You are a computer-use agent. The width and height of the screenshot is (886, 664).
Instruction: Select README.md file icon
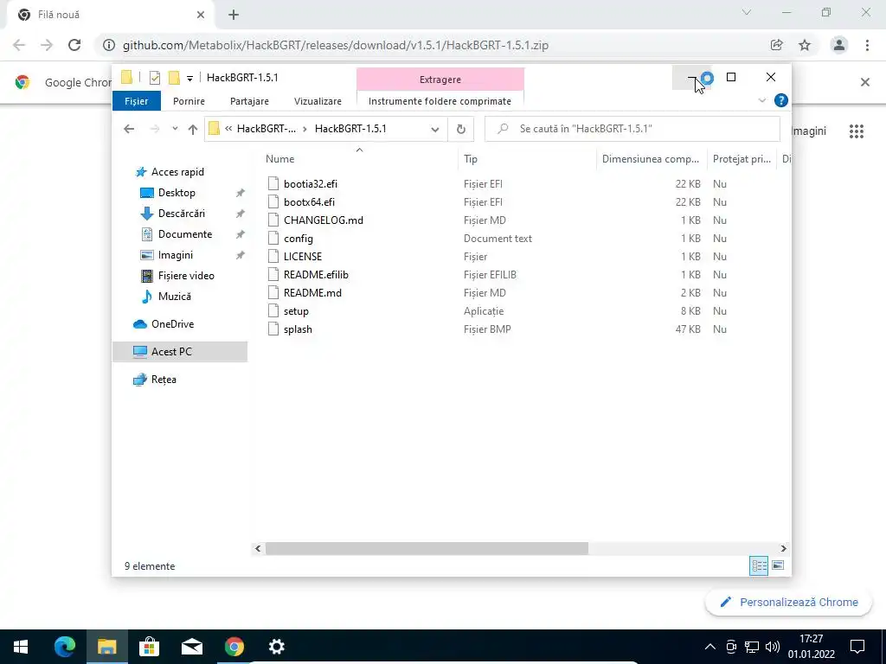pos(273,292)
